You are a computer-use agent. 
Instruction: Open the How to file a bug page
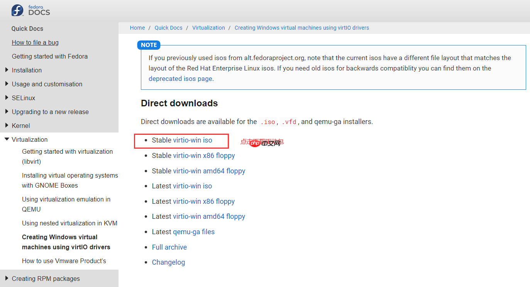[x=35, y=42]
